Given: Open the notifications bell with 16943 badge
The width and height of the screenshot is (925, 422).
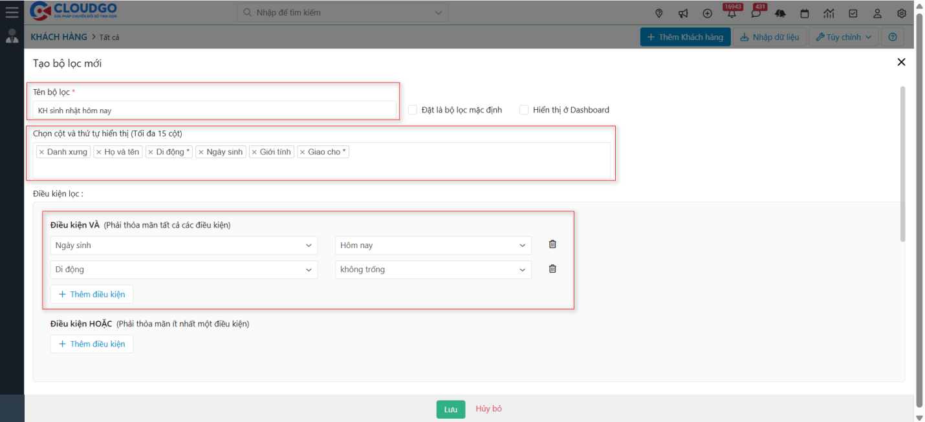Looking at the screenshot, I should [732, 14].
